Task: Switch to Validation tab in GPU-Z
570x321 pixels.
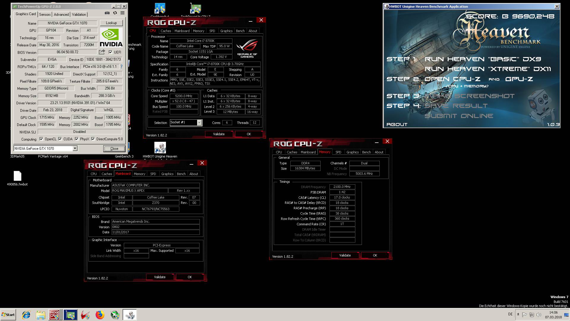Action: coord(79,14)
